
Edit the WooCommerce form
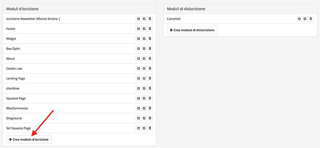[x=144, y=108]
